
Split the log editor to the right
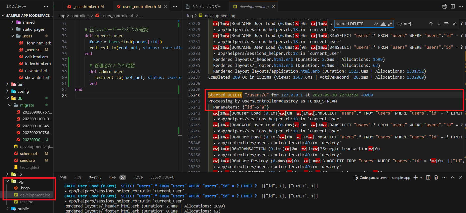coord(453,7)
